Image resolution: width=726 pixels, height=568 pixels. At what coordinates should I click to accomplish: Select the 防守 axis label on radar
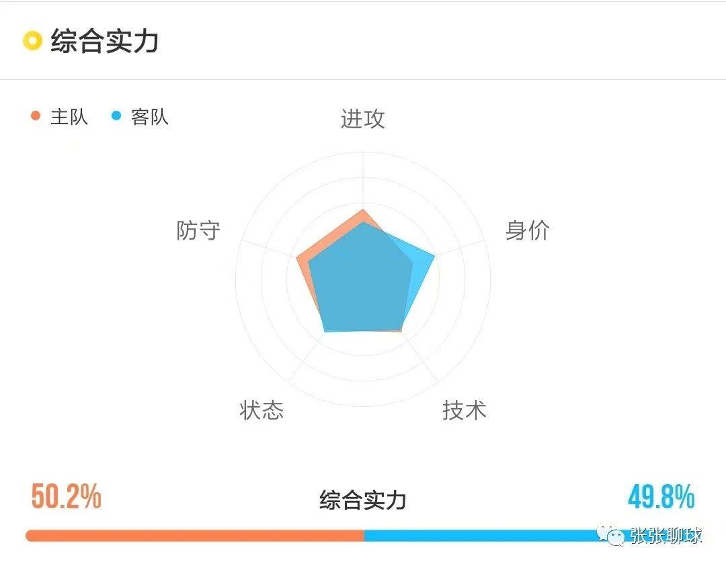pyautogui.click(x=198, y=230)
